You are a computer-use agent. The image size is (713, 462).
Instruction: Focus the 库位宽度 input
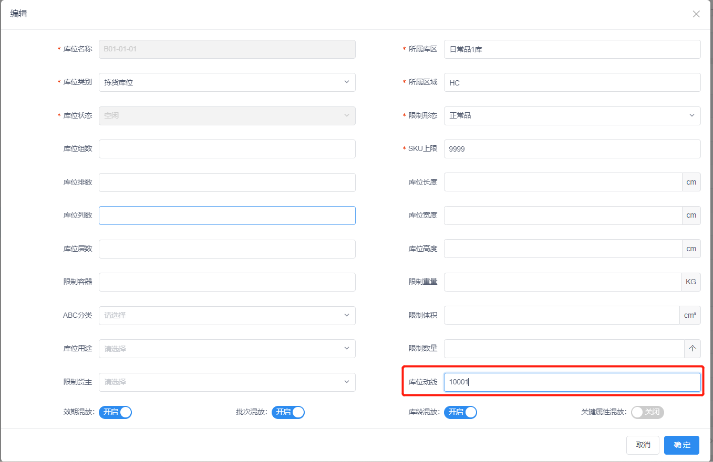563,216
